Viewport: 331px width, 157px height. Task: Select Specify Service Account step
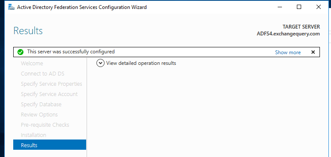tap(49, 94)
